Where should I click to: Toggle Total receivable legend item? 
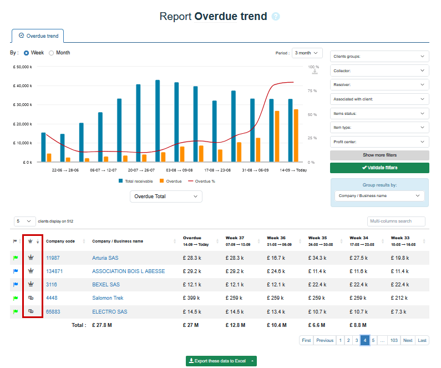(x=135, y=181)
